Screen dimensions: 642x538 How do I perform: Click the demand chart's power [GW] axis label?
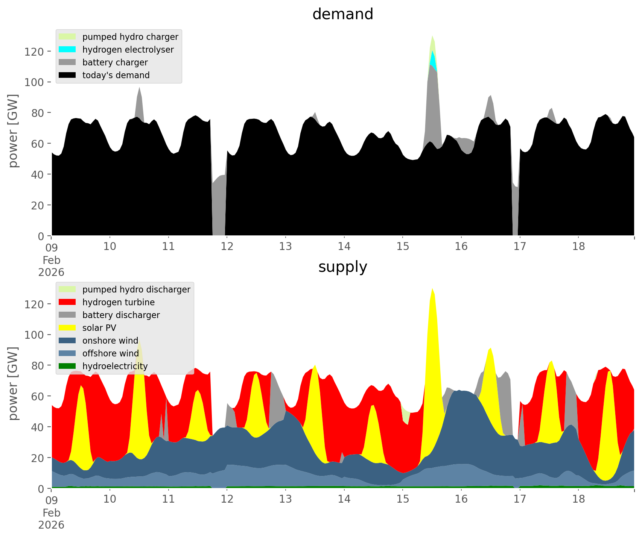[x=13, y=131]
